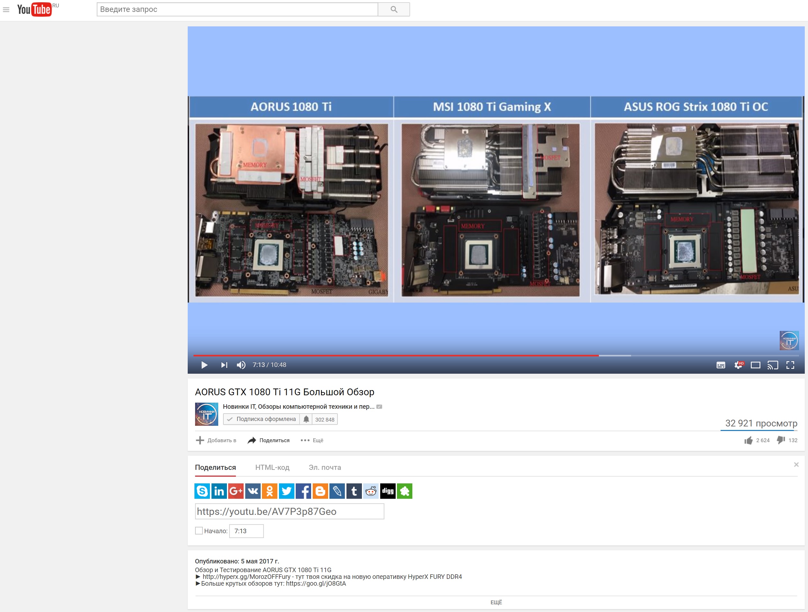808x612 pixels.
Task: Toggle notification bell for channel
Action: (x=306, y=419)
